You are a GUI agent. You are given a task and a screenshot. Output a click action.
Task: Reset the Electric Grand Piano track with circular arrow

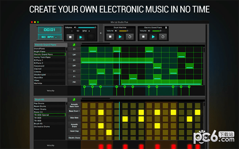(x=163, y=37)
